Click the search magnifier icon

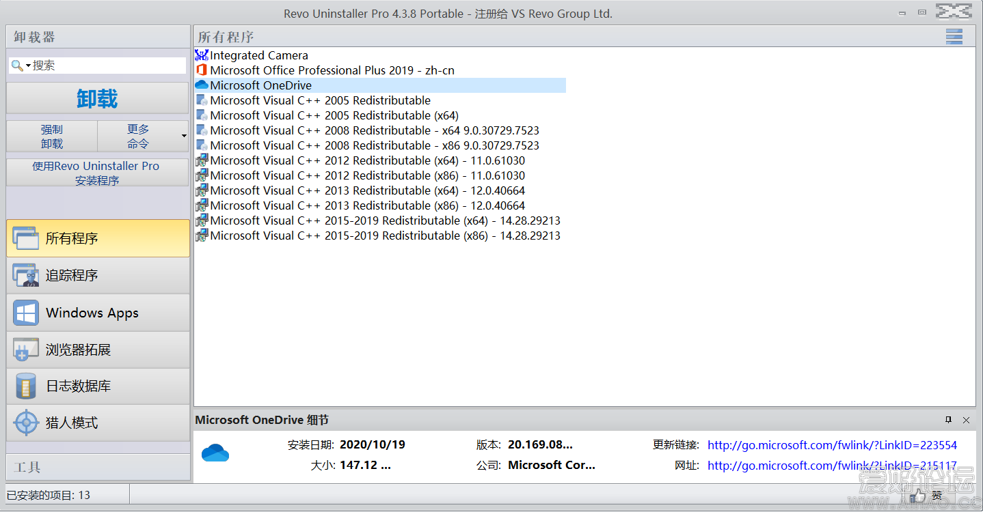tap(17, 66)
